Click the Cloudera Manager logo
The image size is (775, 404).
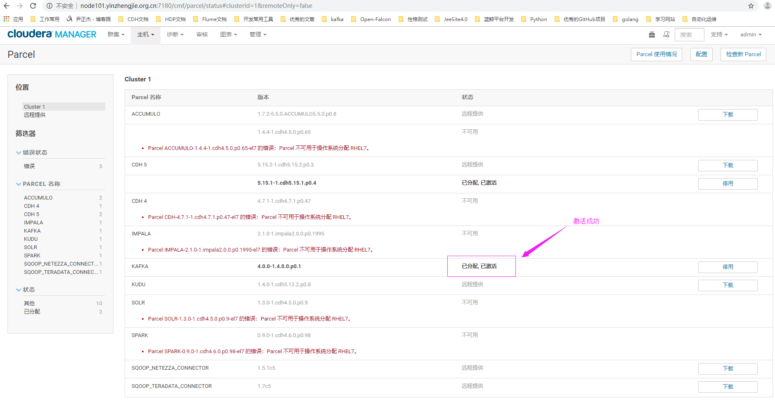click(x=52, y=34)
